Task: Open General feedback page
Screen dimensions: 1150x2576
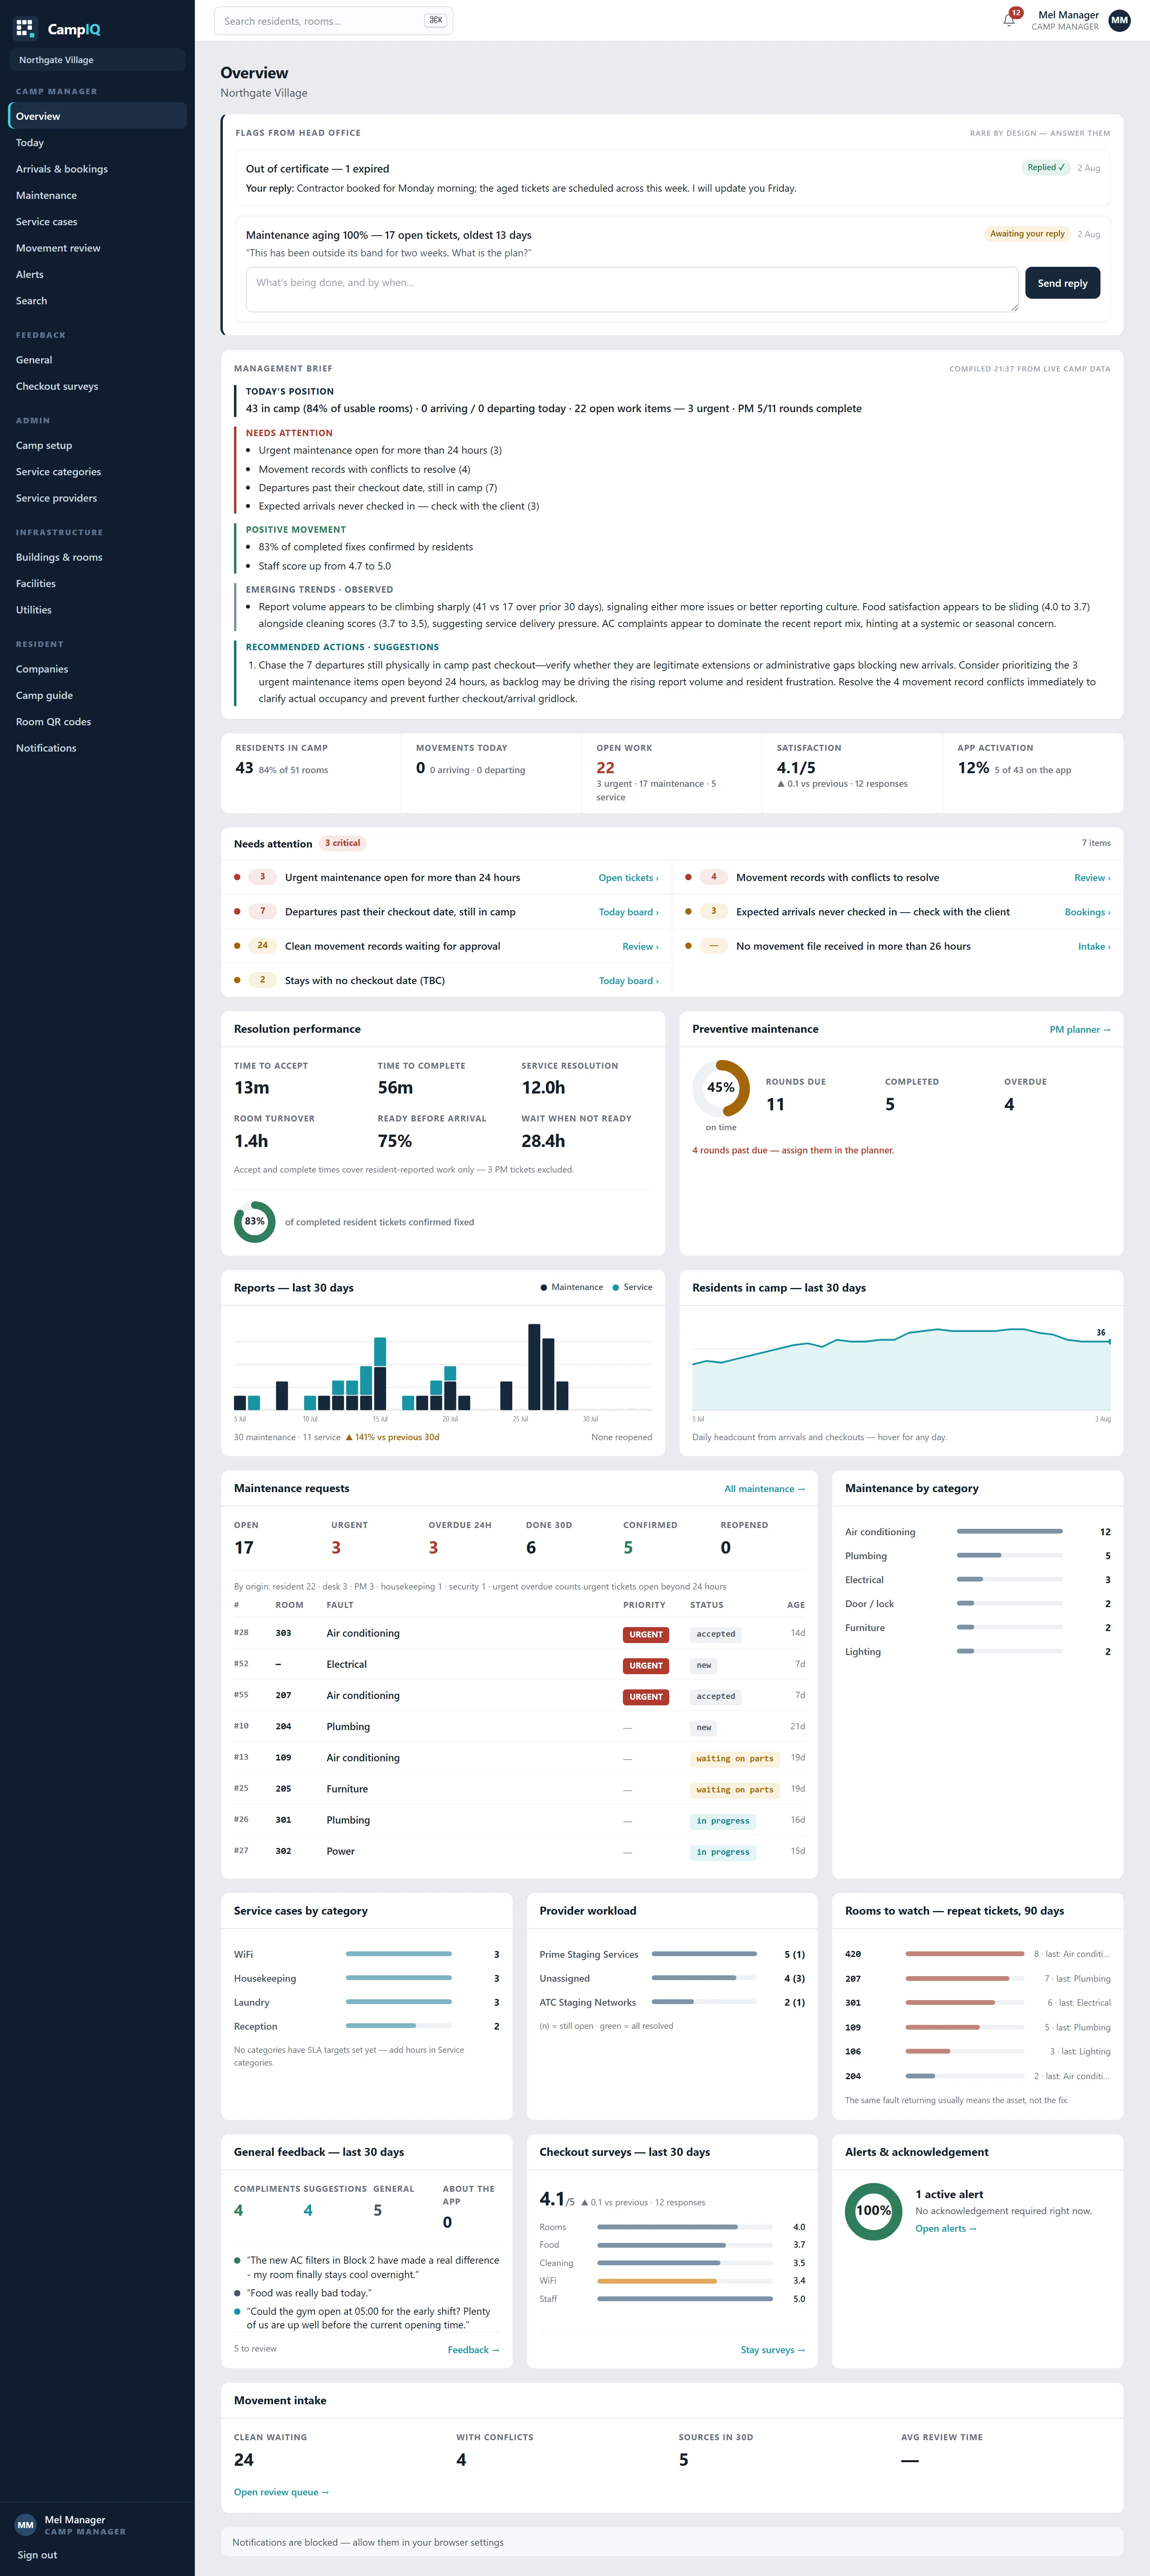Action: pos(98,360)
